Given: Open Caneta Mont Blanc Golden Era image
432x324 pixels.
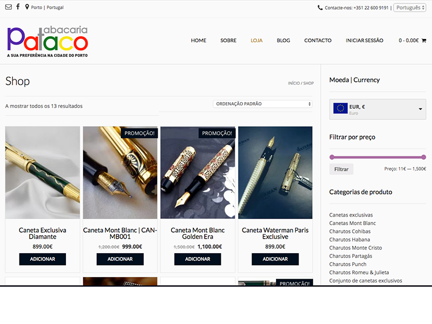Looking at the screenshot, I should 198,172.
